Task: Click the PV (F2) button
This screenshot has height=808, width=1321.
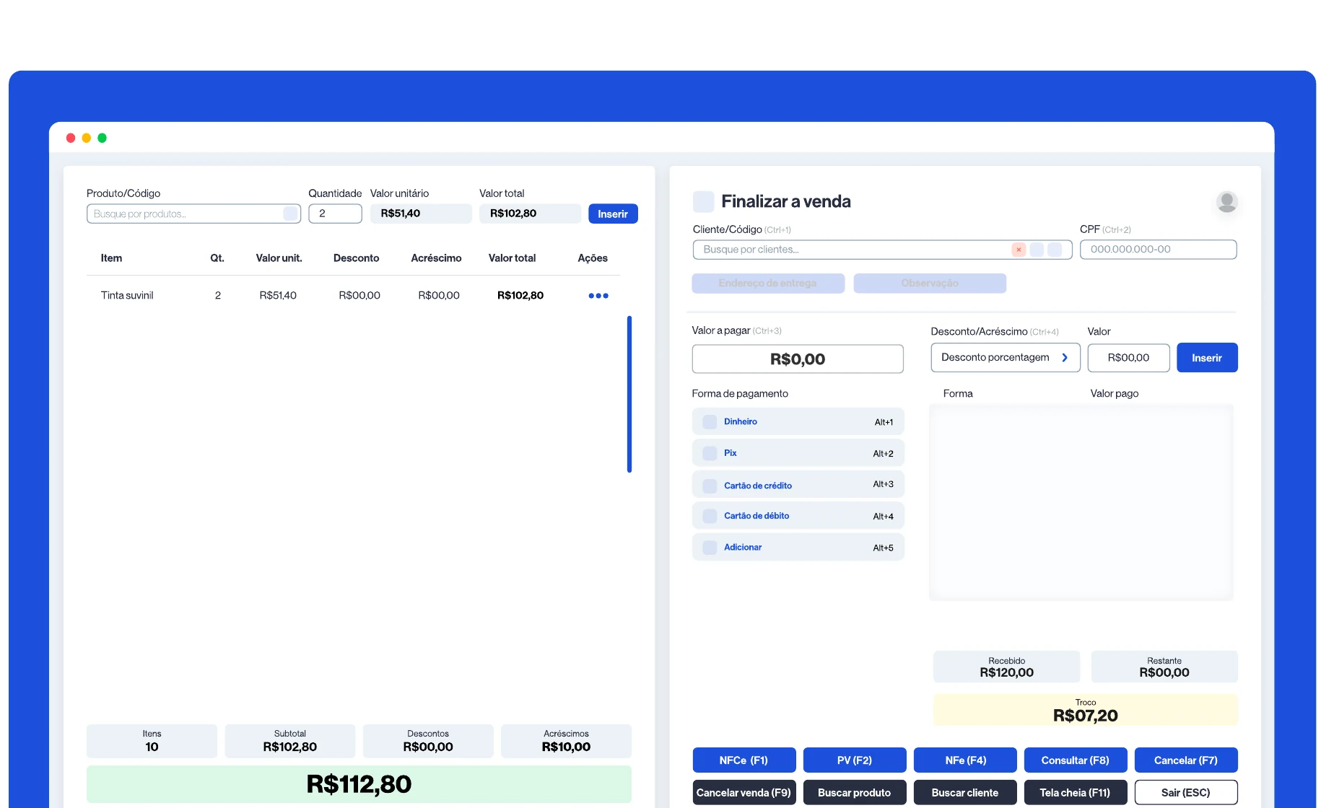Action: click(x=855, y=760)
